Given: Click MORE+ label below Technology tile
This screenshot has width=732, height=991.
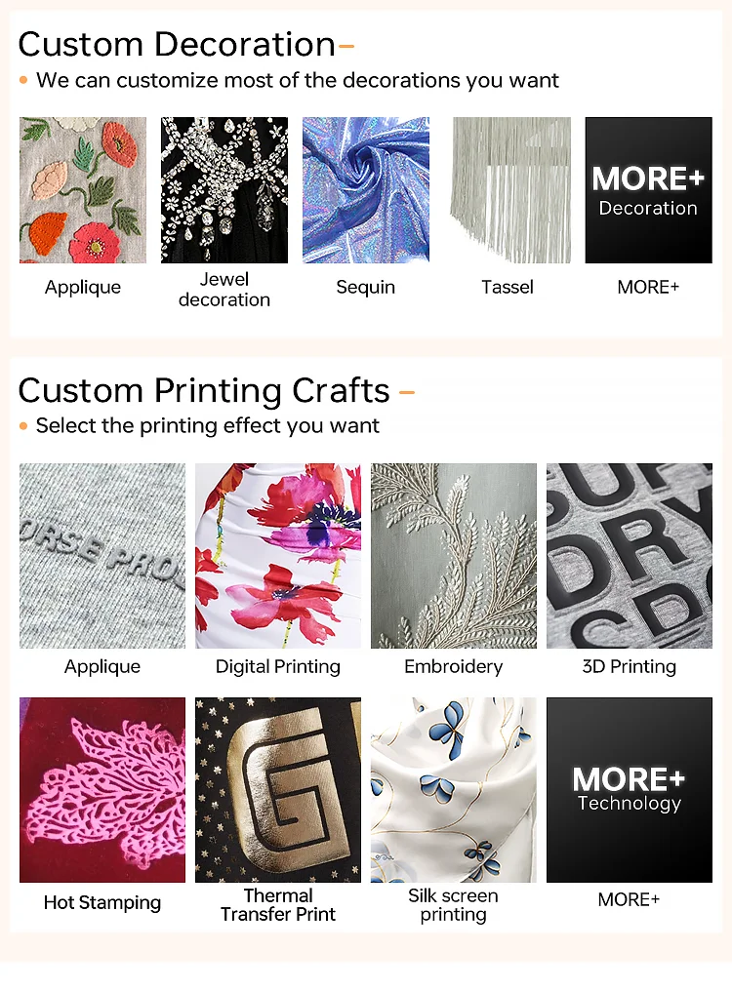Looking at the screenshot, I should [x=629, y=898].
